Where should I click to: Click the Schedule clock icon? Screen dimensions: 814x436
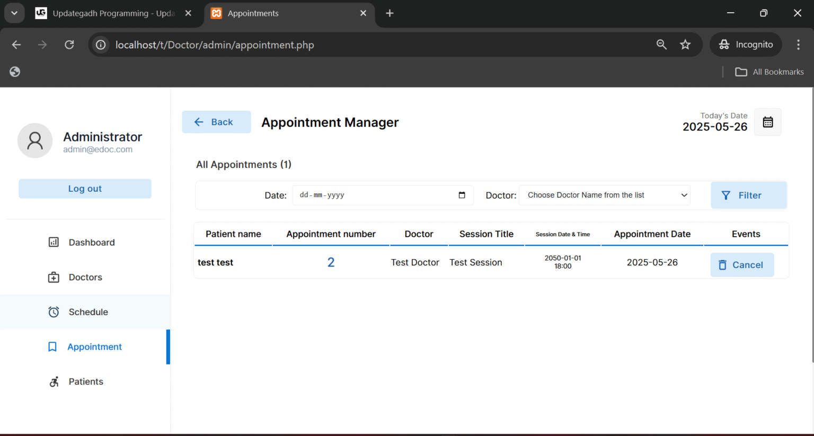(54, 312)
